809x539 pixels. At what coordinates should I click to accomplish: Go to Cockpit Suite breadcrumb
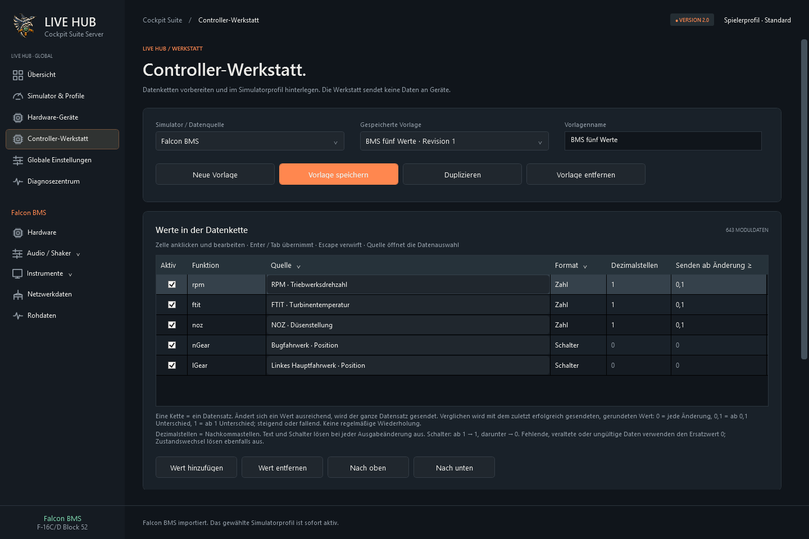[162, 20]
